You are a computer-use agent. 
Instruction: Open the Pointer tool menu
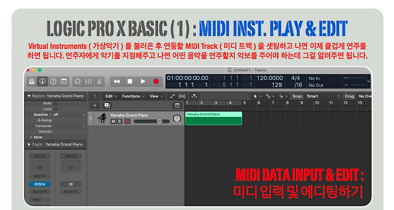(258, 96)
